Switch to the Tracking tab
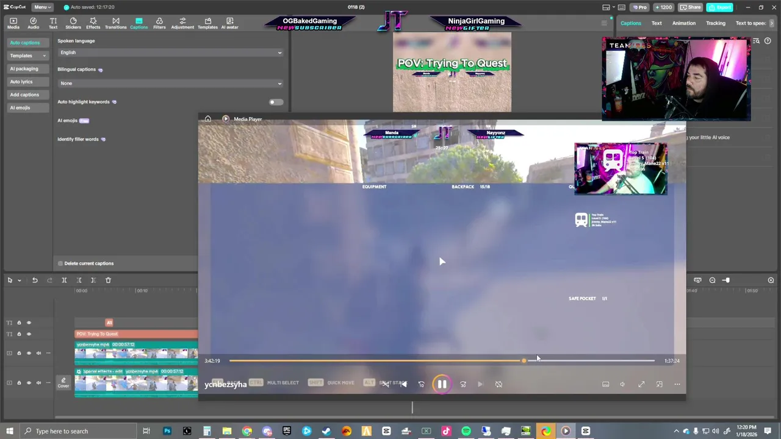This screenshot has height=439, width=781. (x=716, y=23)
